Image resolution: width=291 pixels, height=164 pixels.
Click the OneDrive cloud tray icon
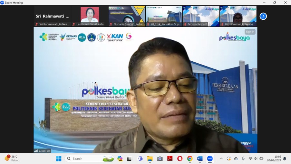pyautogui.click(x=236, y=159)
